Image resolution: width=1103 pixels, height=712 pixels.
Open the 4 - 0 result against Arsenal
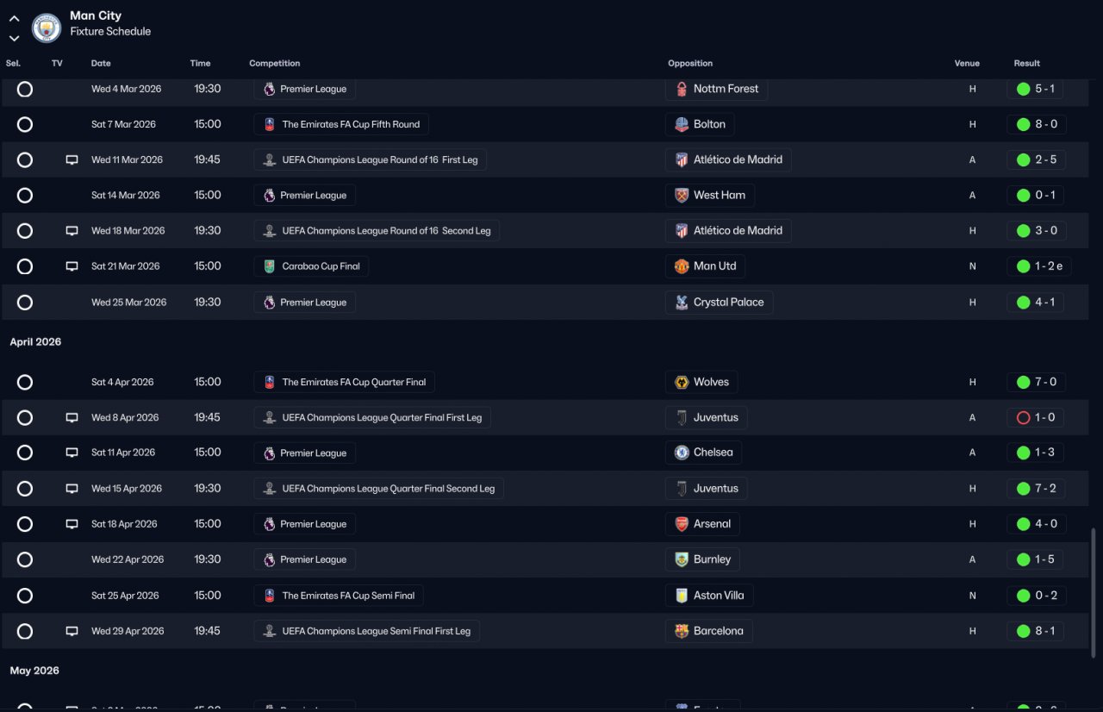pyautogui.click(x=1036, y=524)
